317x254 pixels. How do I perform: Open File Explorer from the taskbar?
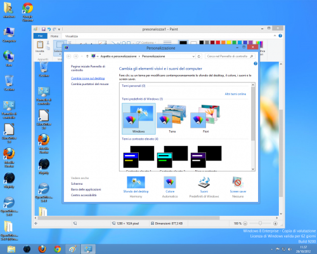[x=11, y=249]
